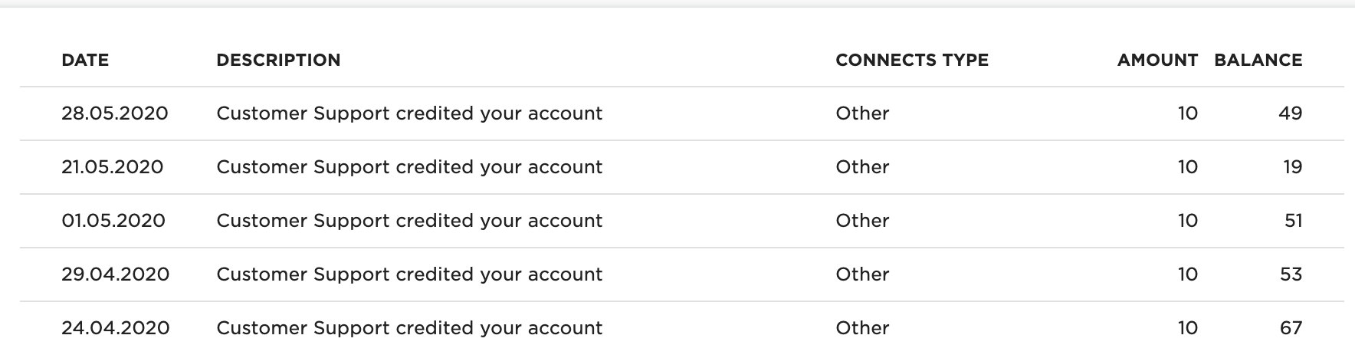Click the balance value 53

(x=1291, y=274)
